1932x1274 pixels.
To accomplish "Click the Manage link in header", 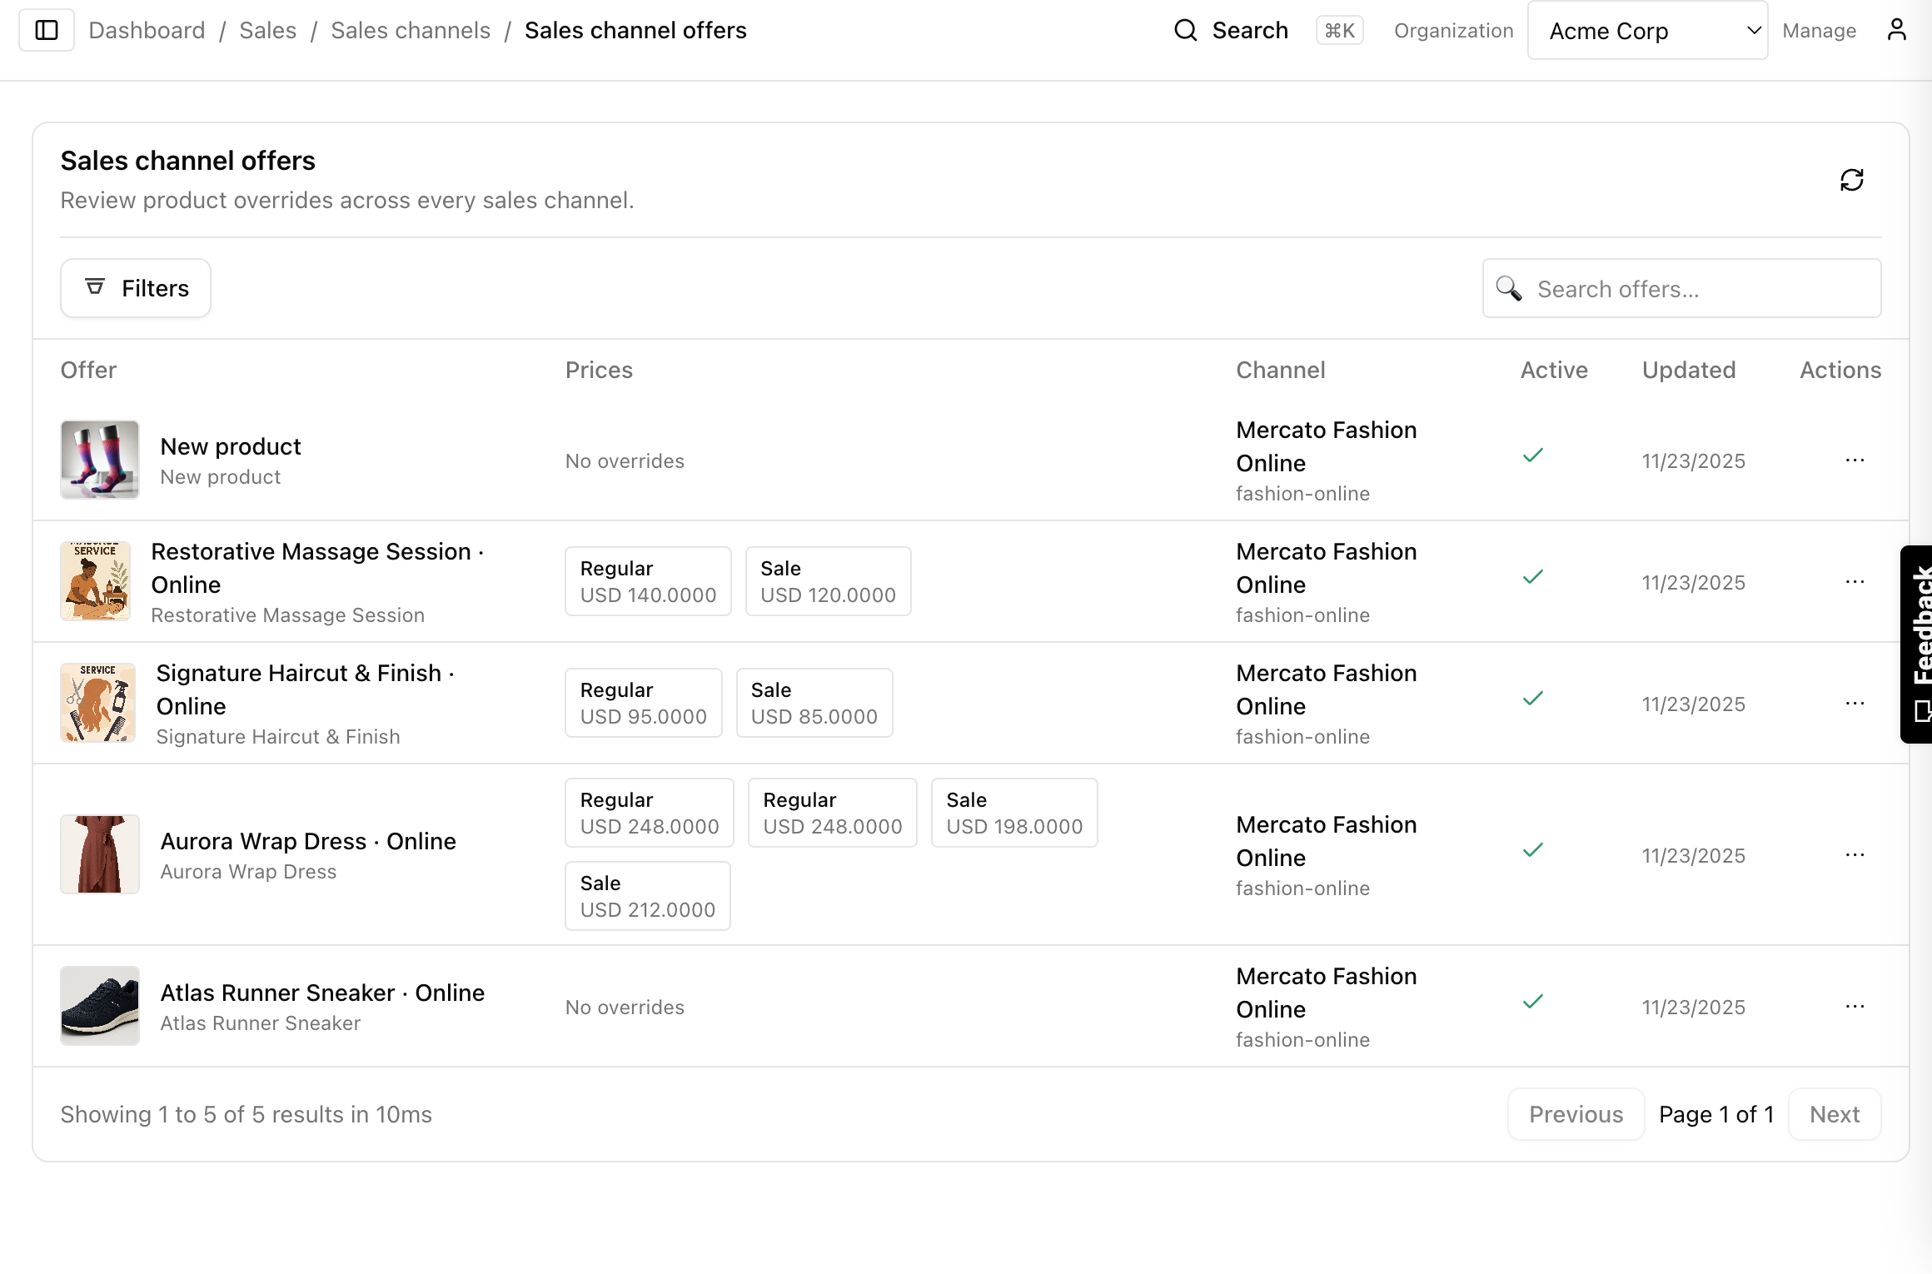I will [x=1818, y=29].
